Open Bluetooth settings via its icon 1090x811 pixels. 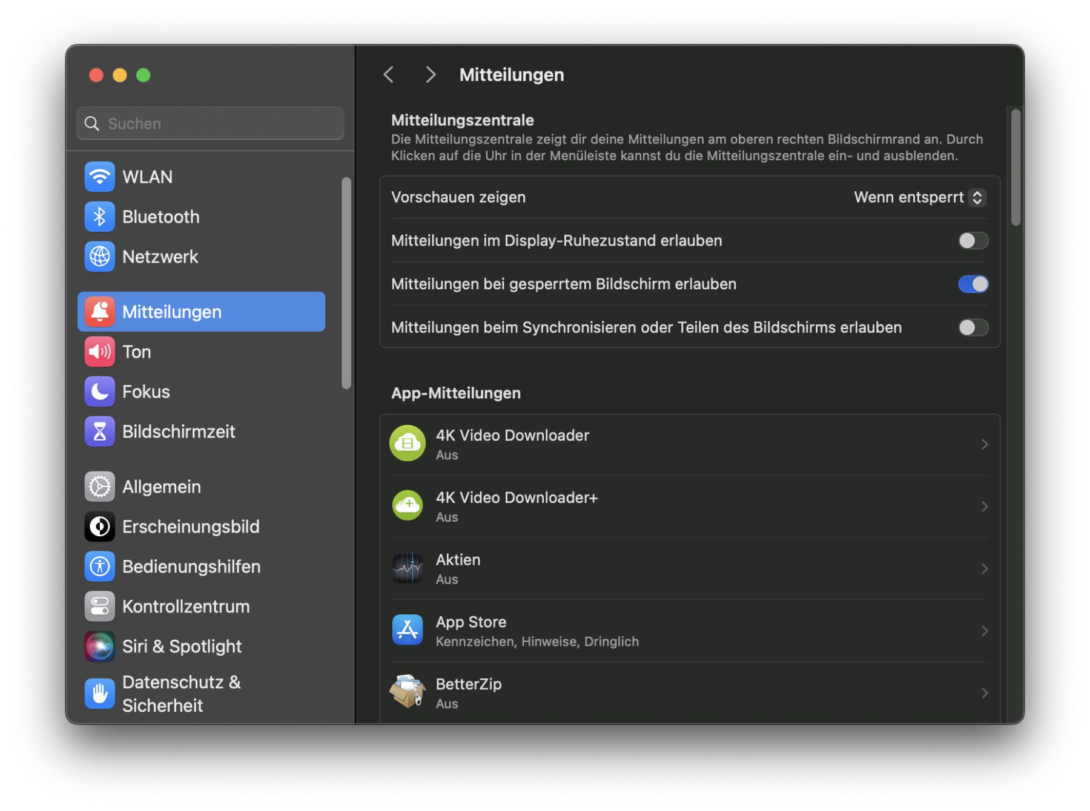[x=99, y=217]
